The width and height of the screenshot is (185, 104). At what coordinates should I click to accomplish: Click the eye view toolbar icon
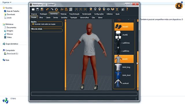(108, 9)
